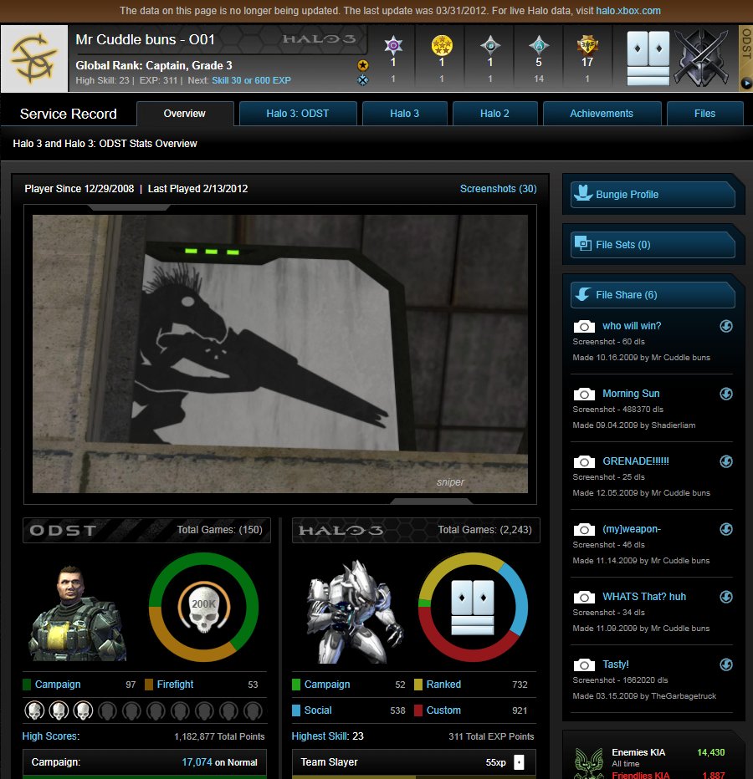
Task: Click the Halo 3 Campaign link
Action: [x=327, y=685]
